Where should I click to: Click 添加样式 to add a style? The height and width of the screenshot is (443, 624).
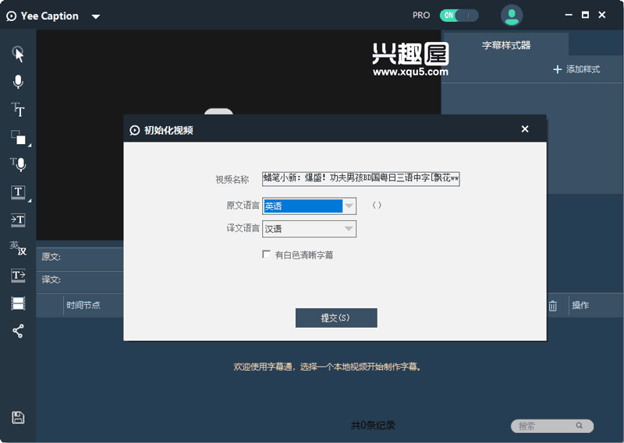[576, 69]
